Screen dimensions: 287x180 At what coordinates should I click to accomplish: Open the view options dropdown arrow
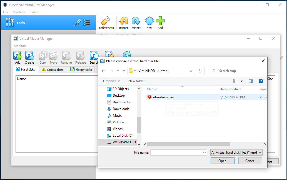point(241,81)
